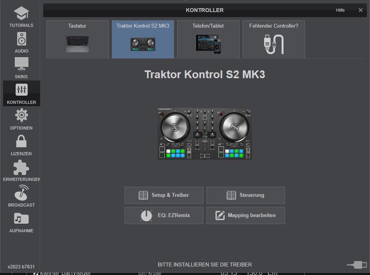Open Erweiterungen puzzle piece icon

[x=21, y=167]
